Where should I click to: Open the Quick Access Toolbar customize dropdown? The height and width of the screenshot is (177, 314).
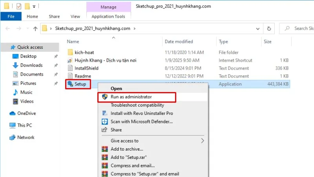34,7
